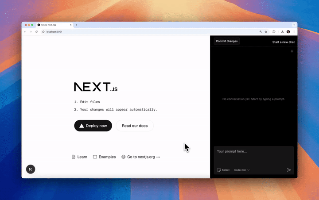Click the plus icon in chat panel

(x=292, y=51)
